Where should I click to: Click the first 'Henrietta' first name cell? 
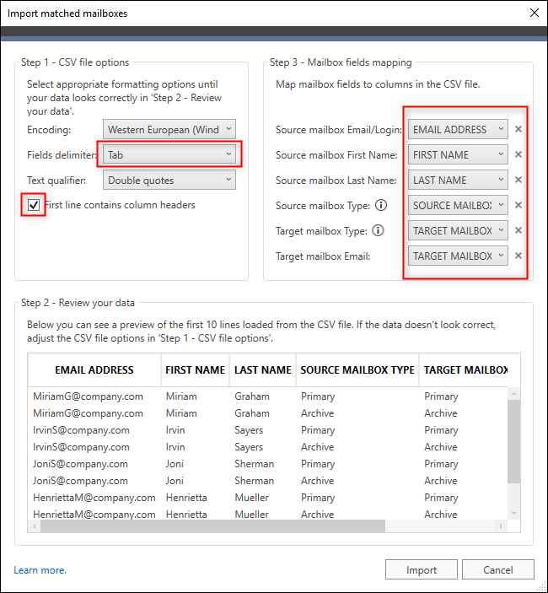click(x=186, y=498)
